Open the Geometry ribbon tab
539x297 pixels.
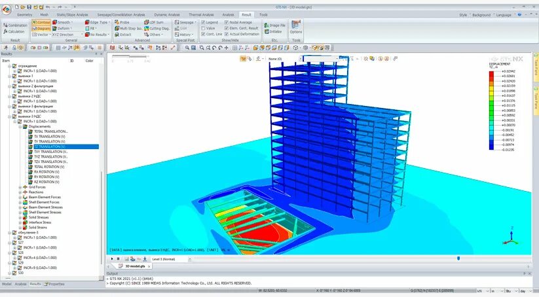click(x=24, y=15)
